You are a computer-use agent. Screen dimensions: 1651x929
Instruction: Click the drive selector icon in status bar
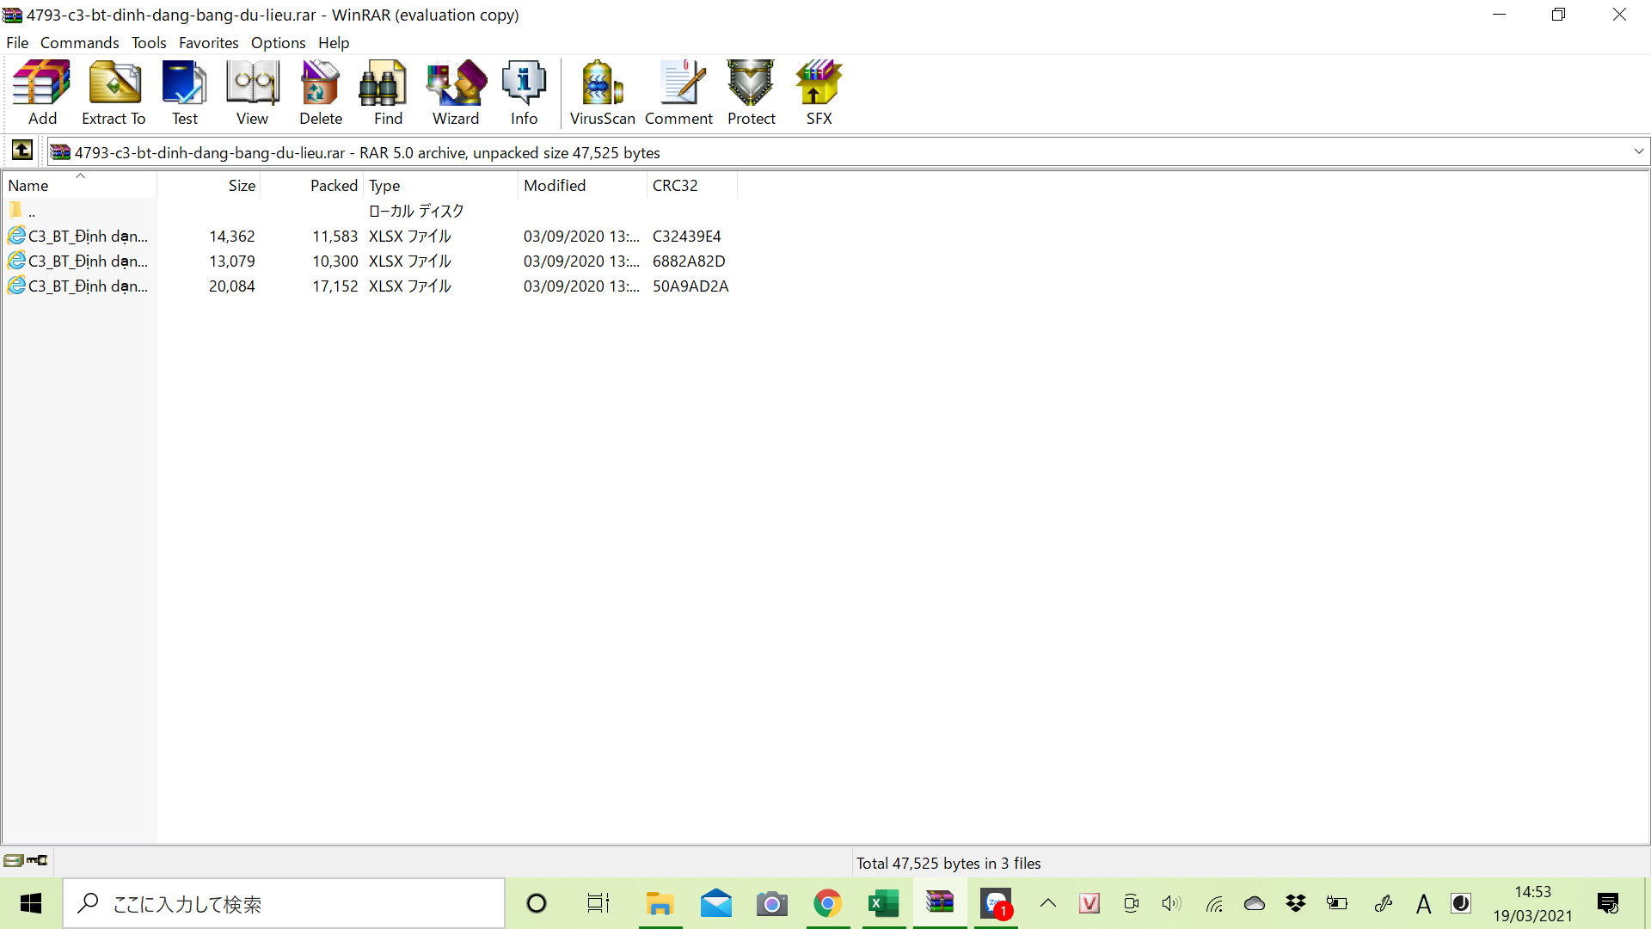tap(13, 860)
